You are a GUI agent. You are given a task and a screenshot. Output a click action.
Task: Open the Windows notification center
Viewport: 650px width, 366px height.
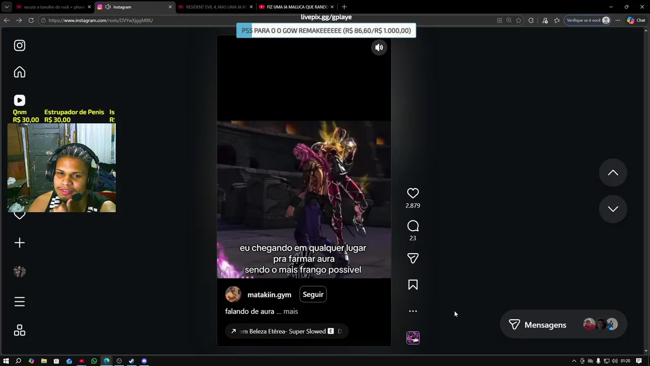point(639,361)
